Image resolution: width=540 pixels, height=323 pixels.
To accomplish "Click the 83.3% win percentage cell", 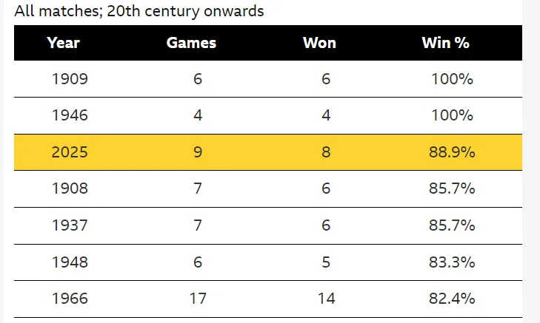I will (452, 262).
